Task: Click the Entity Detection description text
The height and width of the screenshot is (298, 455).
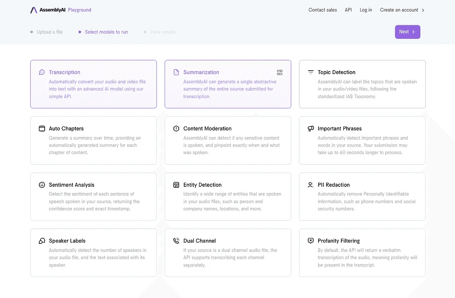Action: point(232,201)
